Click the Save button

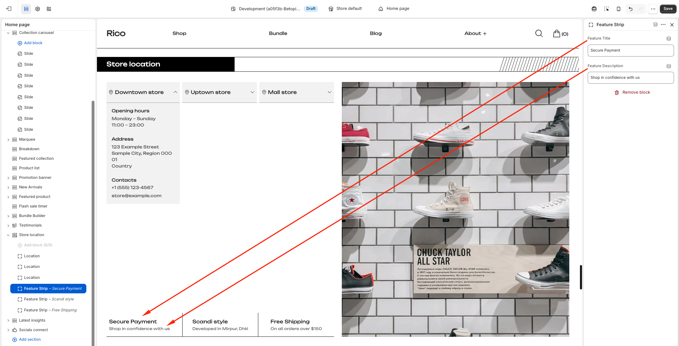(x=668, y=9)
